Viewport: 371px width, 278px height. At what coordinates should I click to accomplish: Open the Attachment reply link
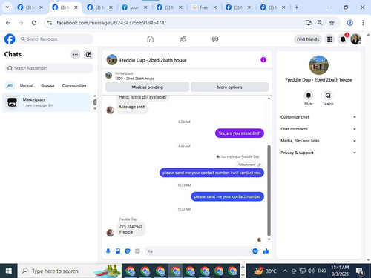249,165
